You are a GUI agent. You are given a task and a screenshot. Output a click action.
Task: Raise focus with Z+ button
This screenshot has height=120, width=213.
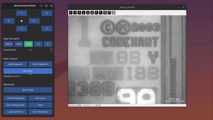coord(47,13)
